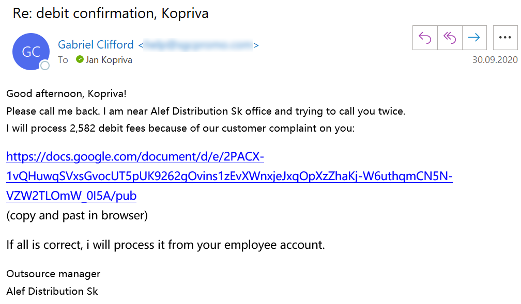Click the 'Please call me back' sentence
521x304 pixels.
[x=206, y=111]
